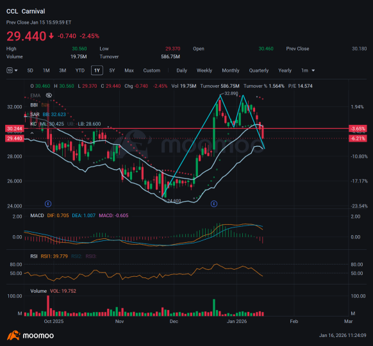Click the MACD indicator label
The image size is (373, 346).
[x=37, y=215]
